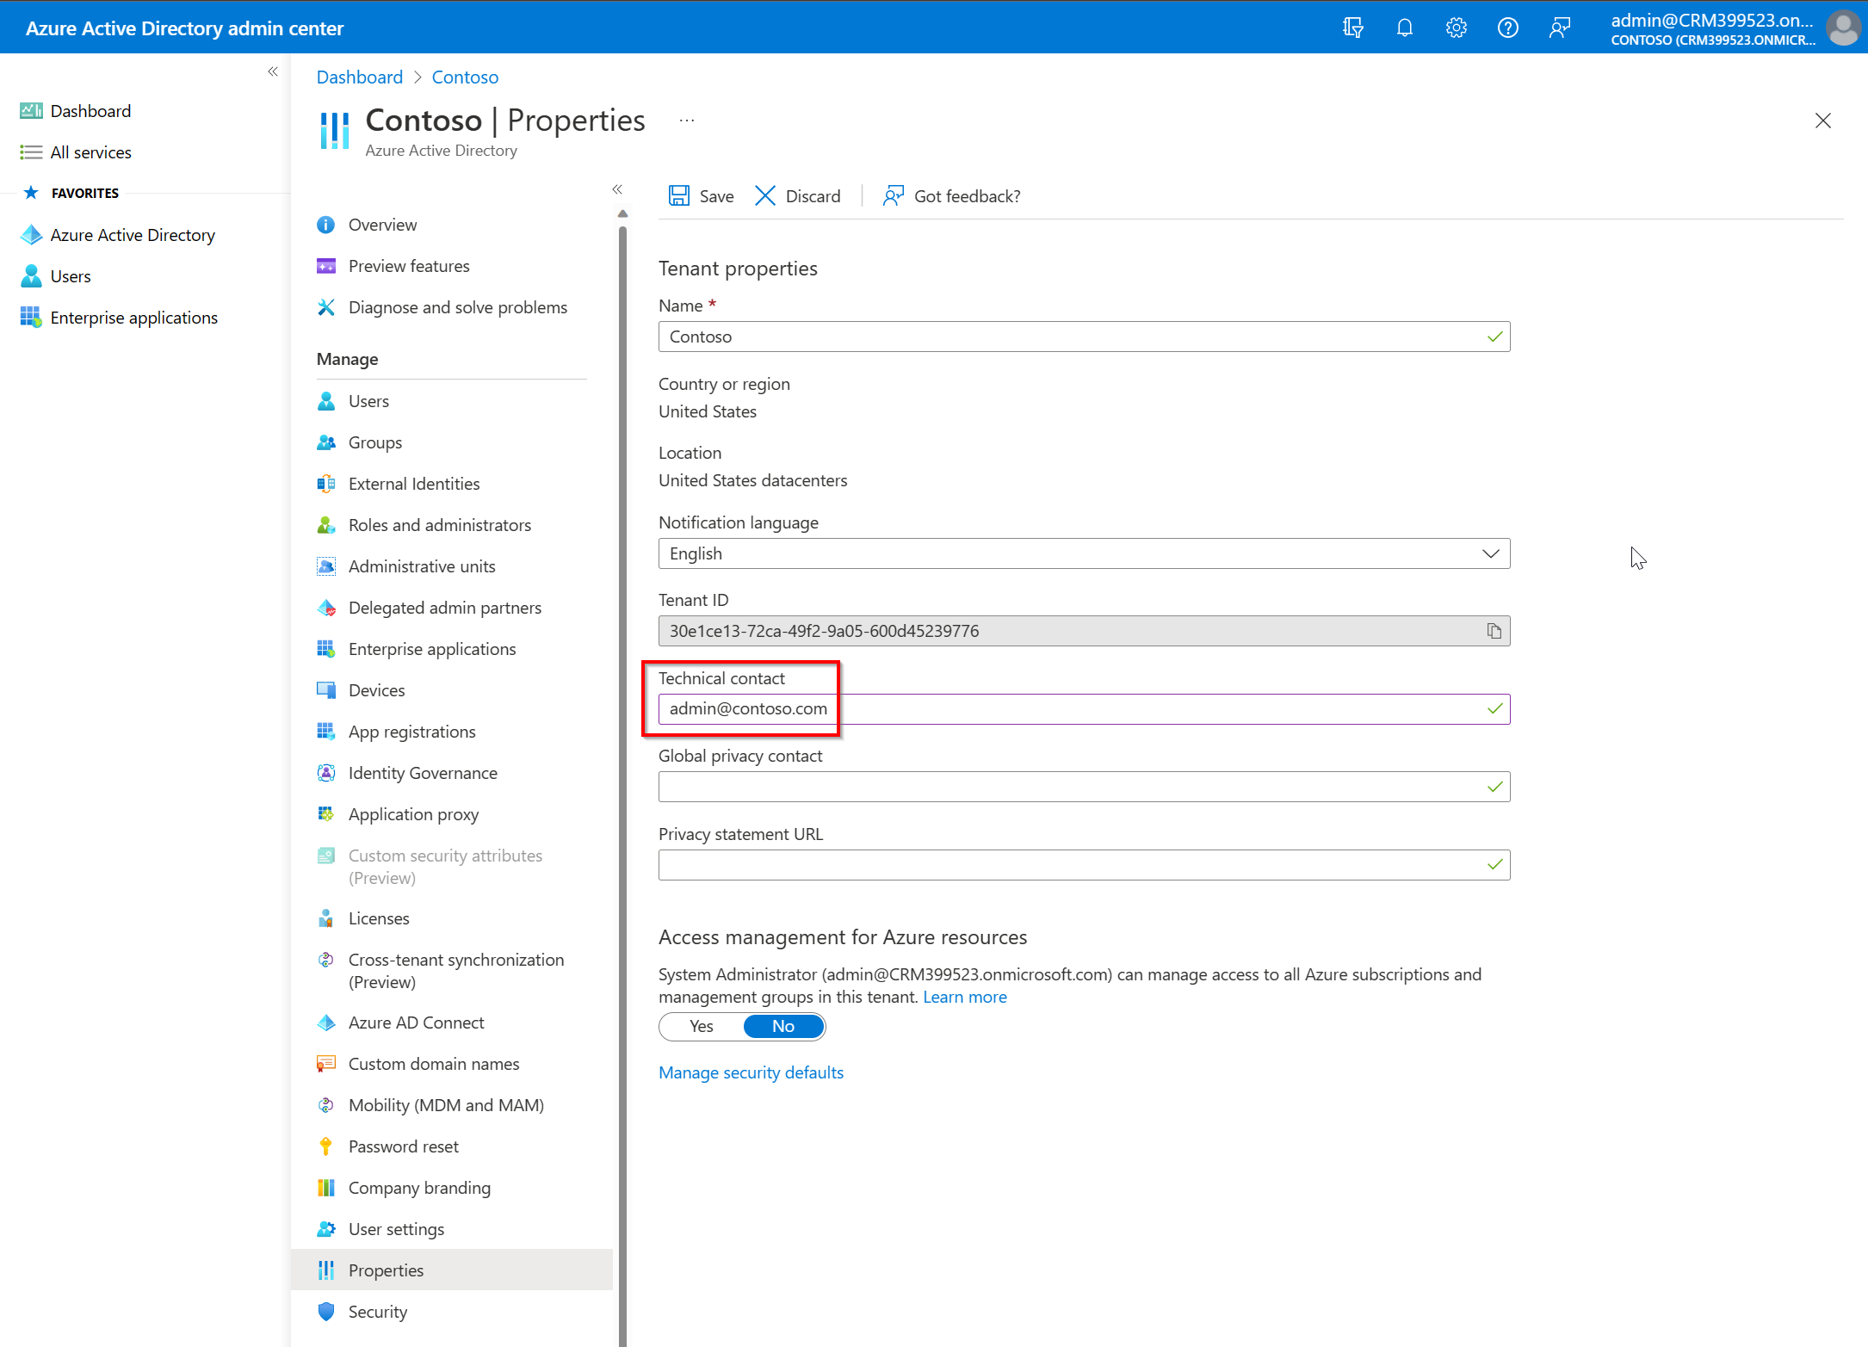Open the help question mark

tap(1507, 28)
